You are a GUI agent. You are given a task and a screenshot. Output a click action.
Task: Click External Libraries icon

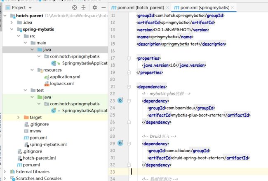point(13,172)
